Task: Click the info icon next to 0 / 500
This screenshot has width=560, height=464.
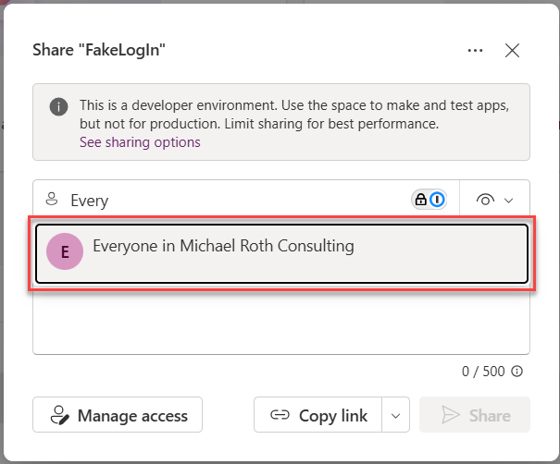Action: click(516, 372)
